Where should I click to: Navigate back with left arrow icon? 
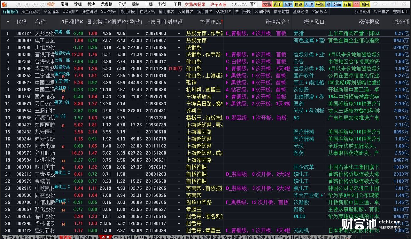[27, 4]
